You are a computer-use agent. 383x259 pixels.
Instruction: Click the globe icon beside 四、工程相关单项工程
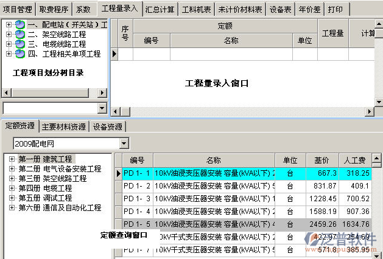(x=19, y=54)
